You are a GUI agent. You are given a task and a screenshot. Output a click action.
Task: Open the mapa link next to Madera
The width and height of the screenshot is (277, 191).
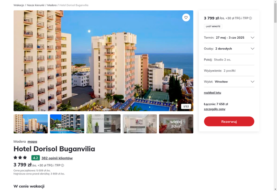coord(32,142)
